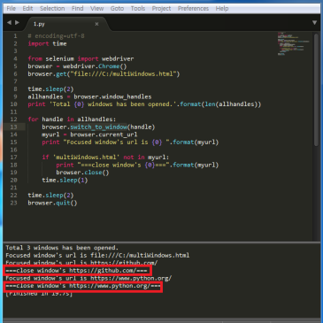
Task: Open the Find menu
Action: pos(78,9)
